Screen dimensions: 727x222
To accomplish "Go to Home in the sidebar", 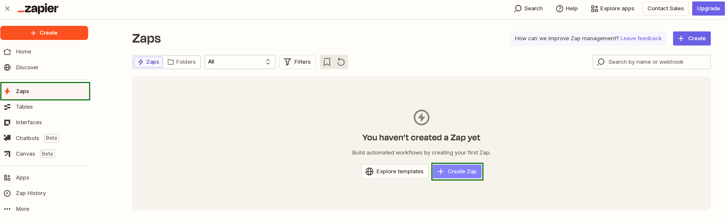I will pyautogui.click(x=44, y=52).
